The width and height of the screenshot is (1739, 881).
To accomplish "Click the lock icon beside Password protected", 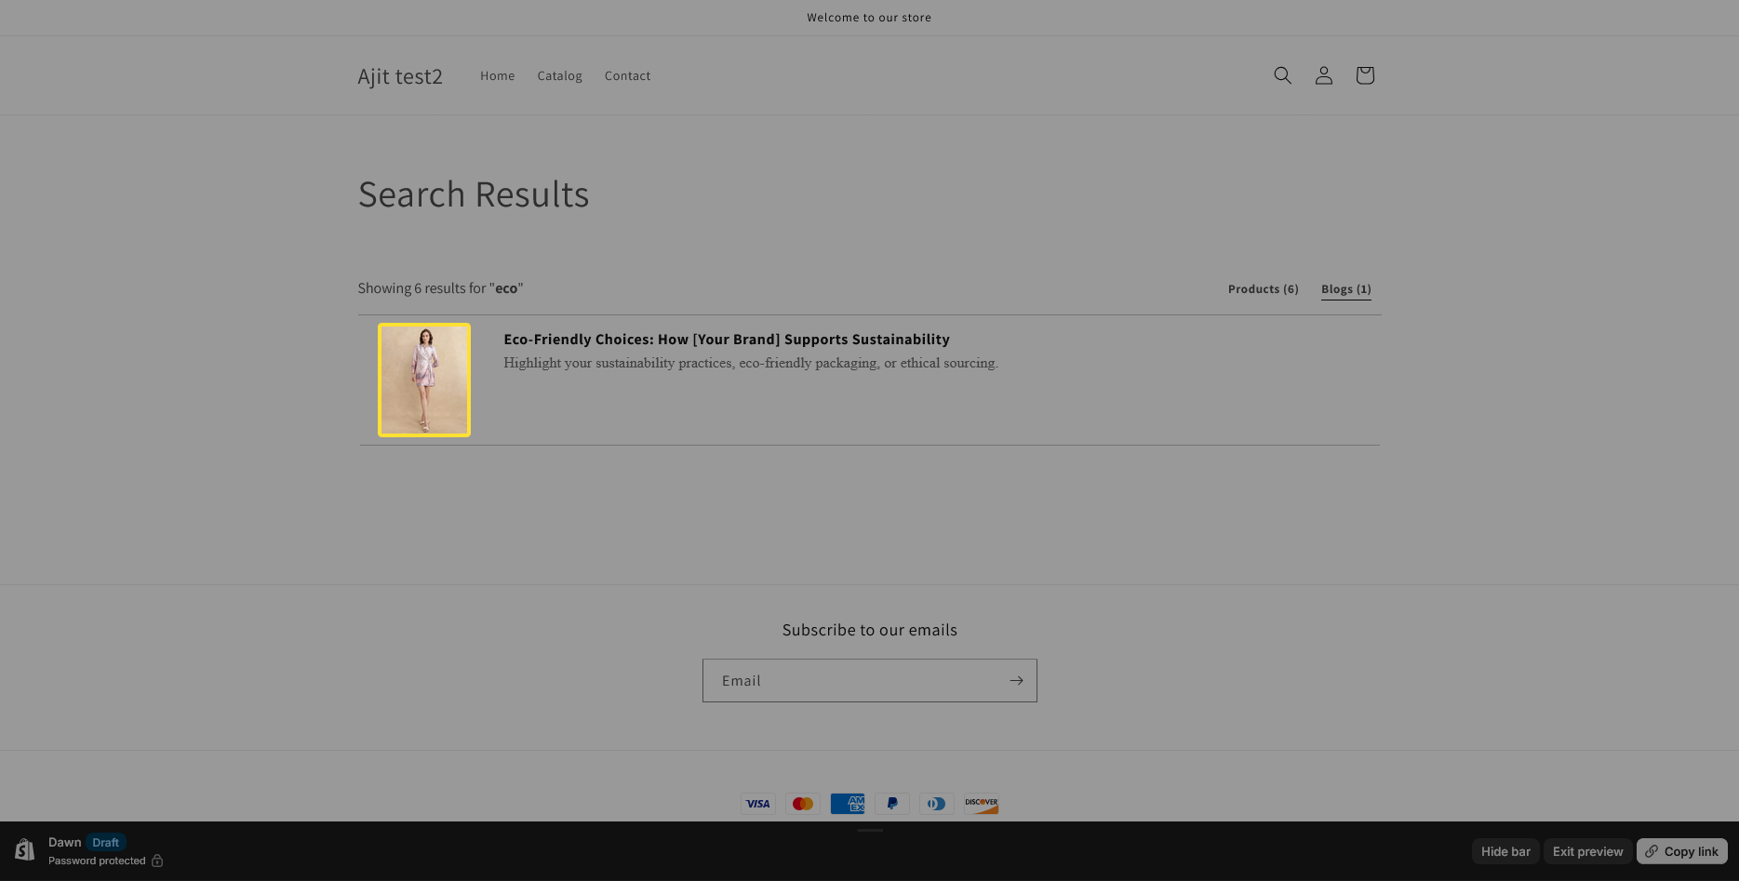I will 157,861.
